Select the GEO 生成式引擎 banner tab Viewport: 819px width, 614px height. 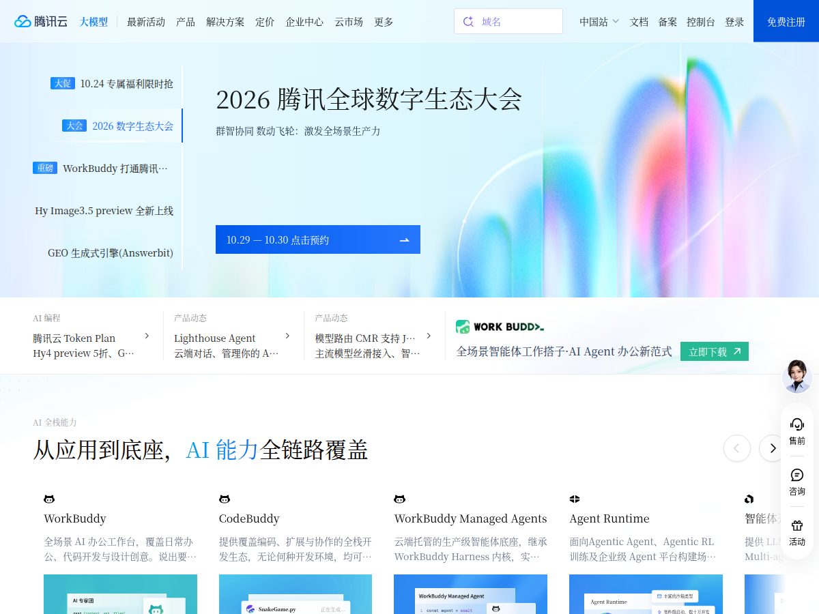click(111, 252)
